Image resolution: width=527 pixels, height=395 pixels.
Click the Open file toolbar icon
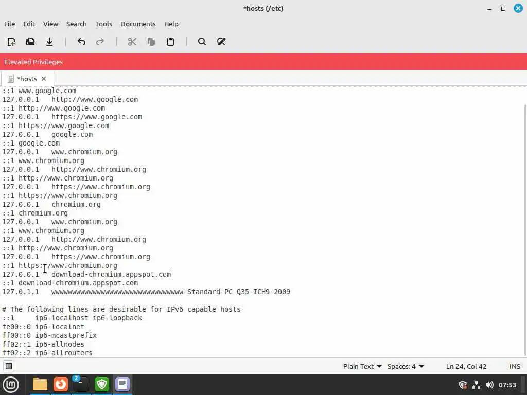point(30,42)
